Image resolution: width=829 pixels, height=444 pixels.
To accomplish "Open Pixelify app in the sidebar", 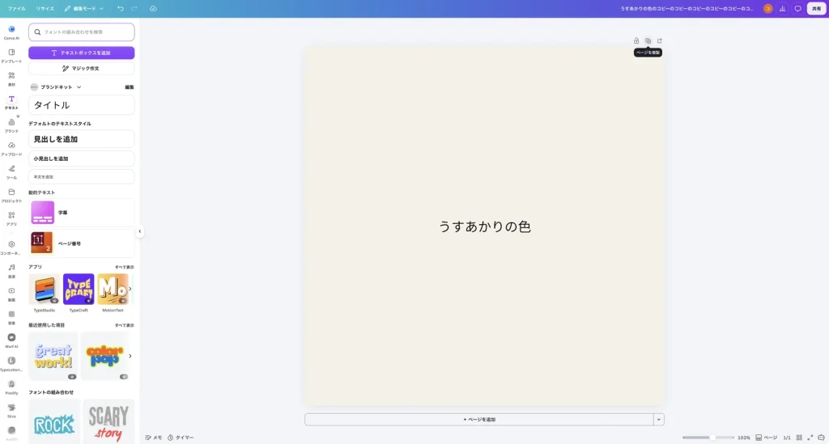I will tap(11, 387).
